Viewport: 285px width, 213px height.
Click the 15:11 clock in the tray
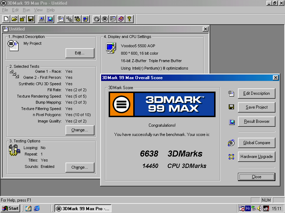point(277,209)
